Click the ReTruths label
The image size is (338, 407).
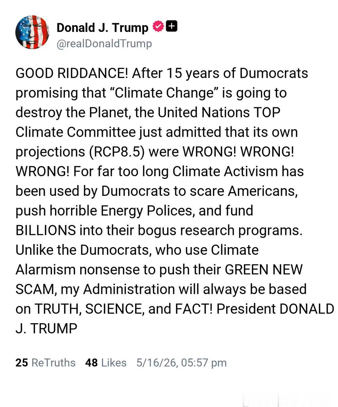tap(53, 363)
